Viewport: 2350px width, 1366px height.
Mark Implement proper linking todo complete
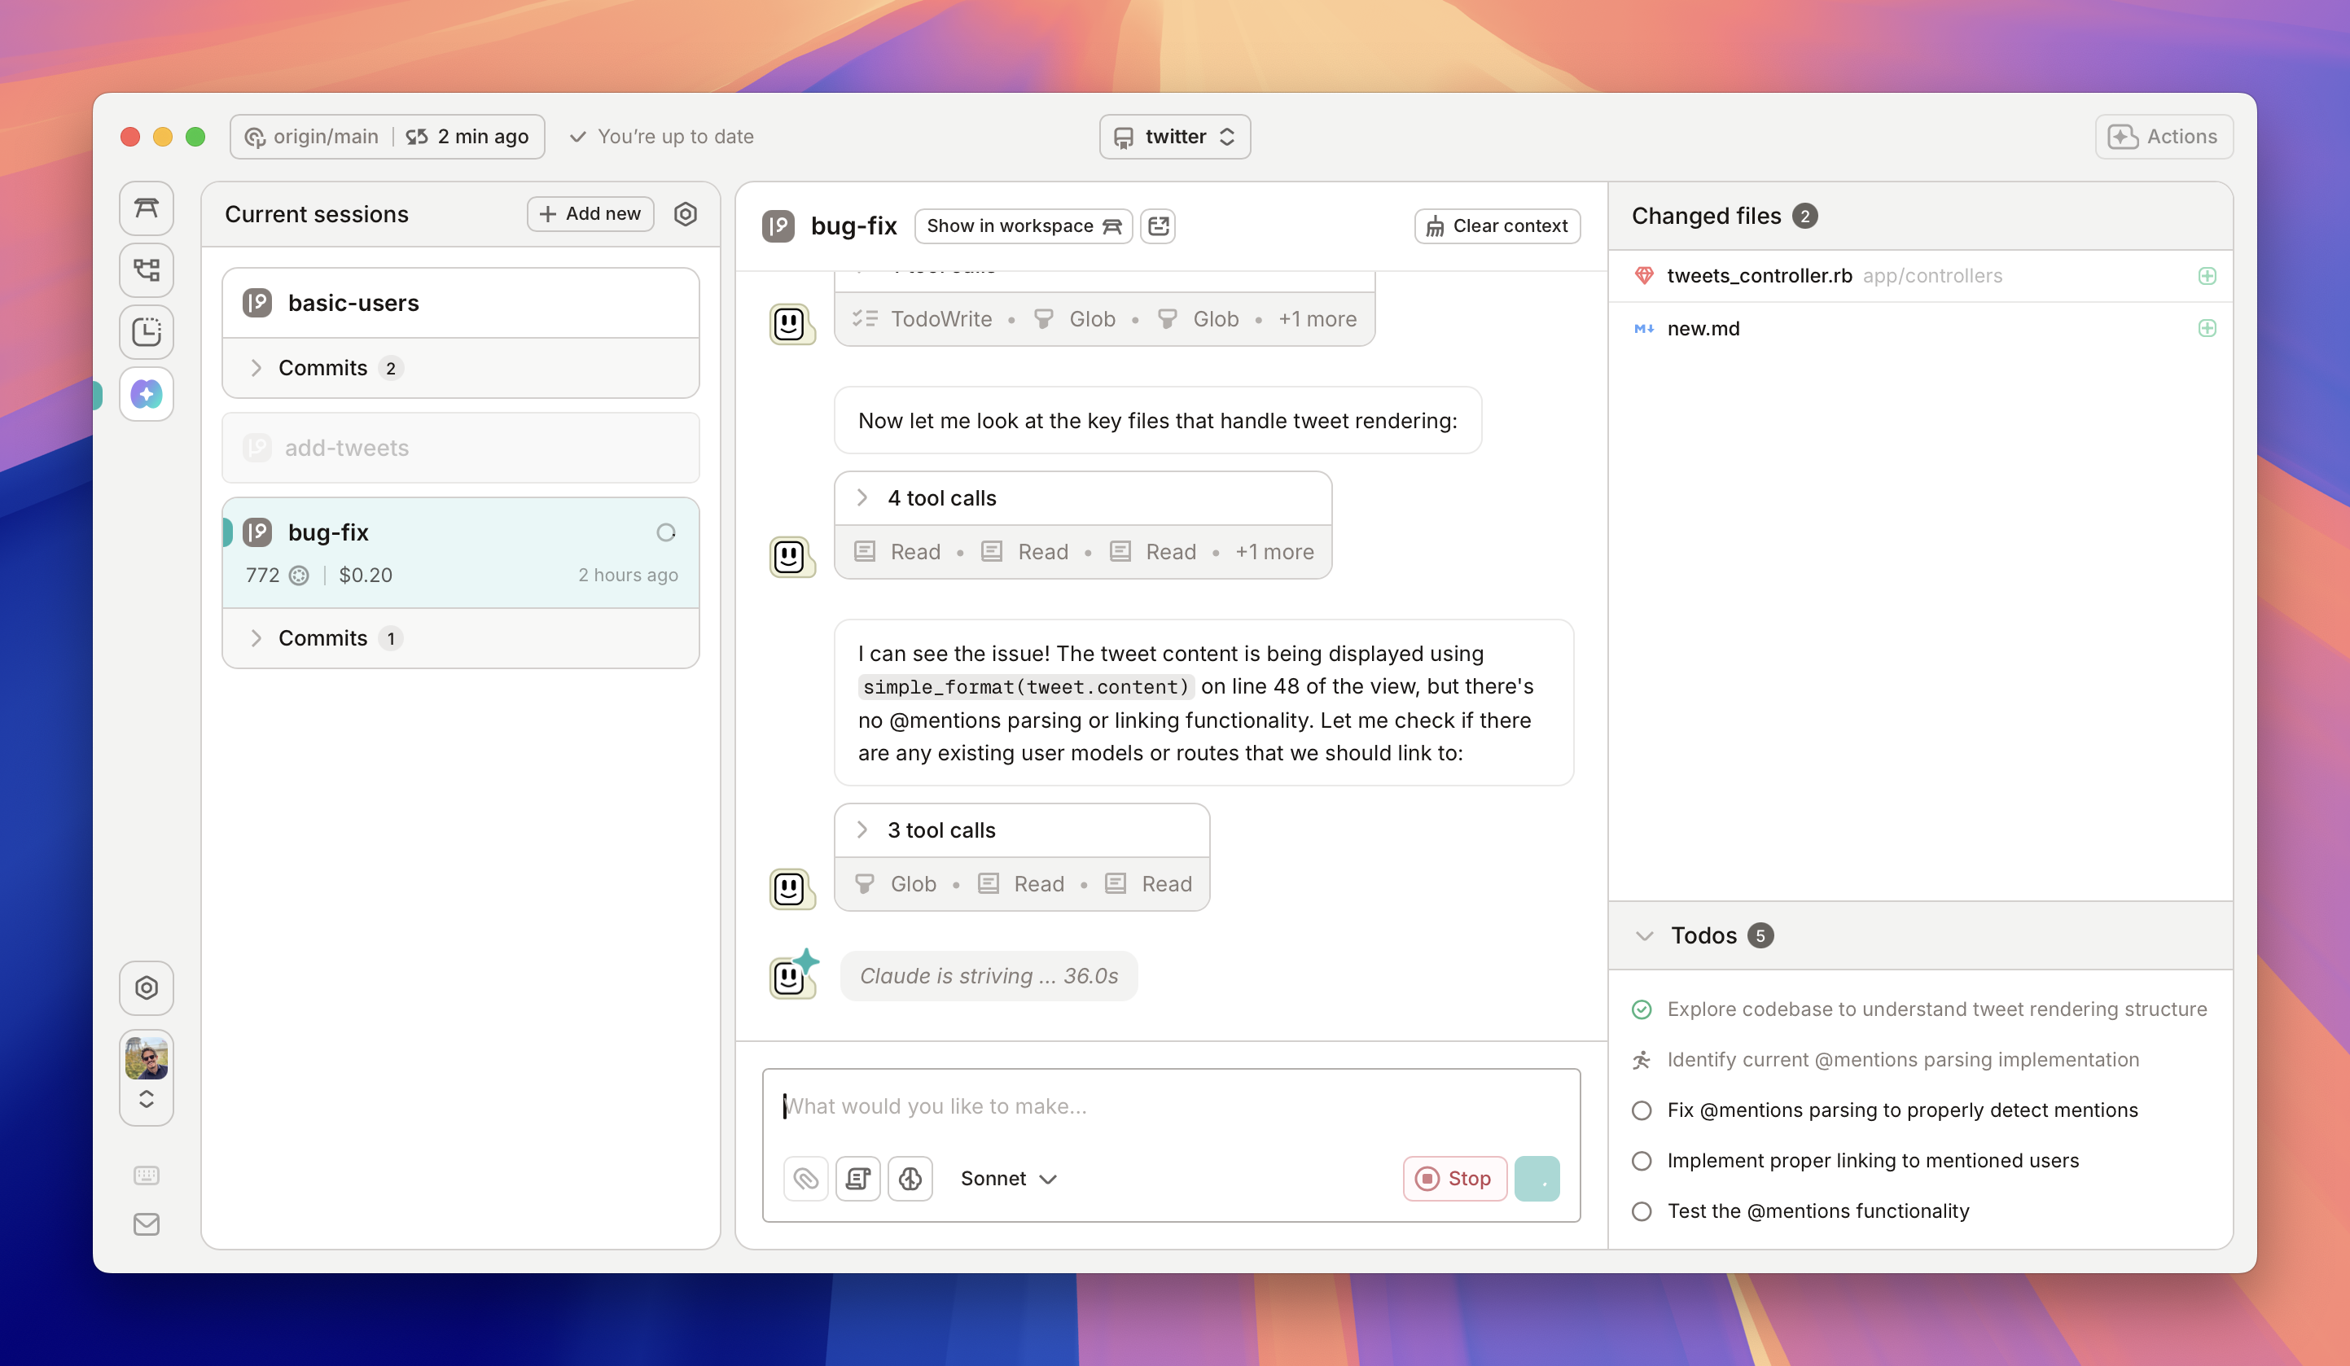click(1642, 1161)
